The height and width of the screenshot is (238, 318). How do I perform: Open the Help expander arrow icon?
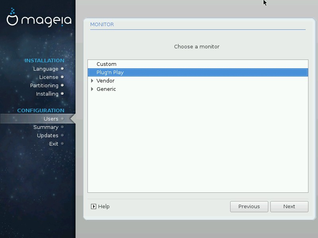click(x=93, y=206)
